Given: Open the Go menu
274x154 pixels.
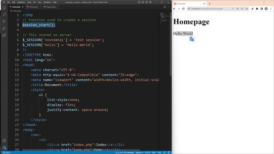Looking at the screenshot, I should (34, 2).
